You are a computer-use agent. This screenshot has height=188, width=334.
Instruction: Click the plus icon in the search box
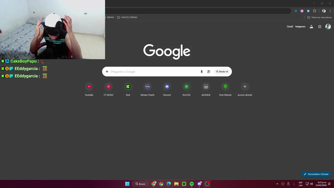107,72
